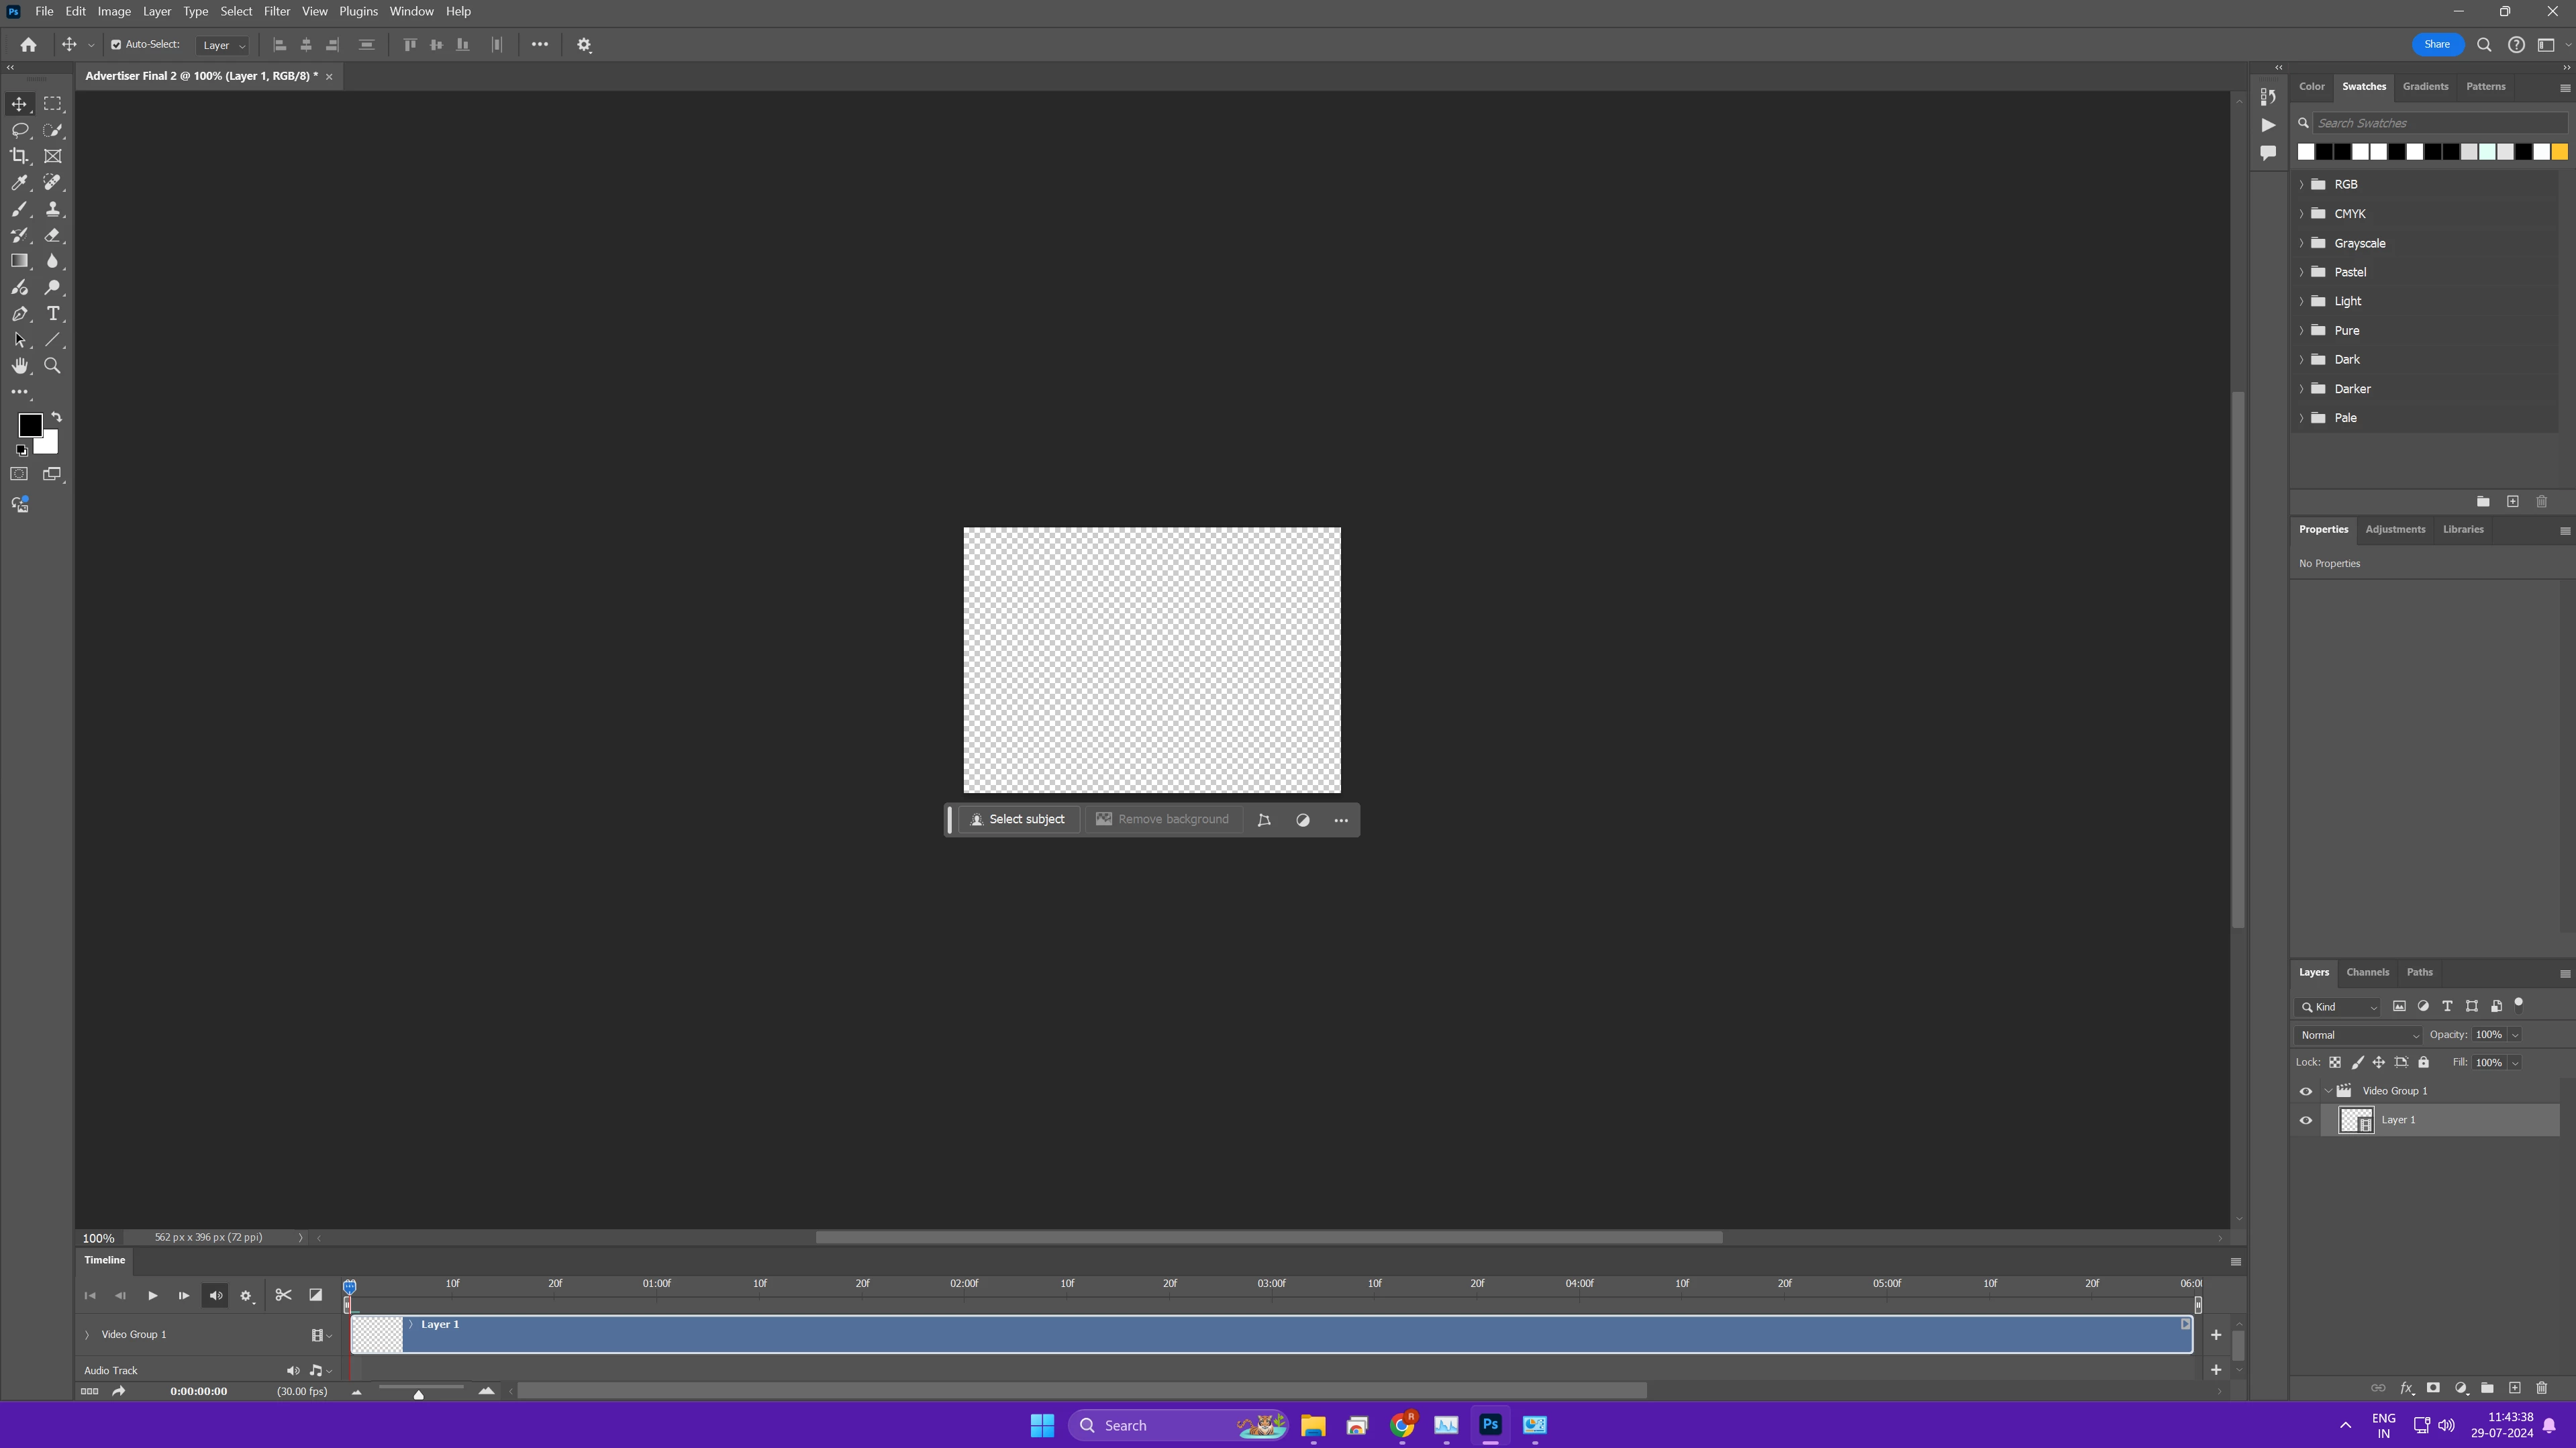Pick the Eyedropper tool

pyautogui.click(x=19, y=183)
